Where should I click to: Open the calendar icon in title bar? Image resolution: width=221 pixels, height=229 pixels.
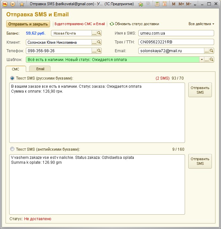164,4
